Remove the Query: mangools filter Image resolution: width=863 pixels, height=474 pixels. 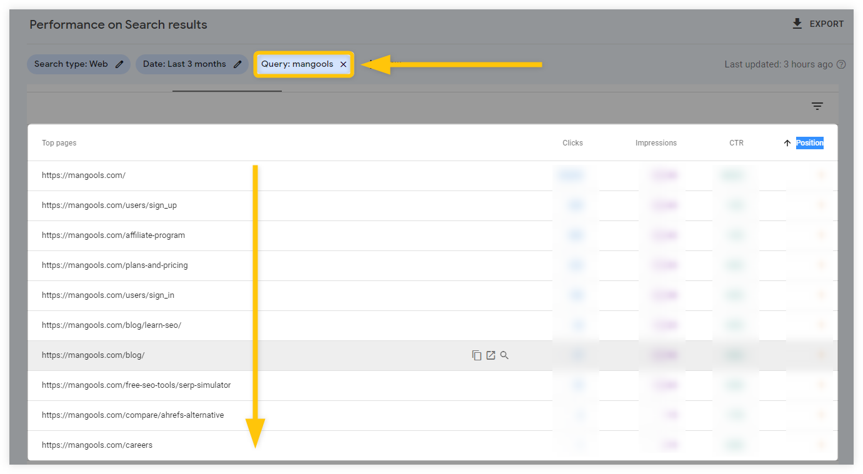343,64
